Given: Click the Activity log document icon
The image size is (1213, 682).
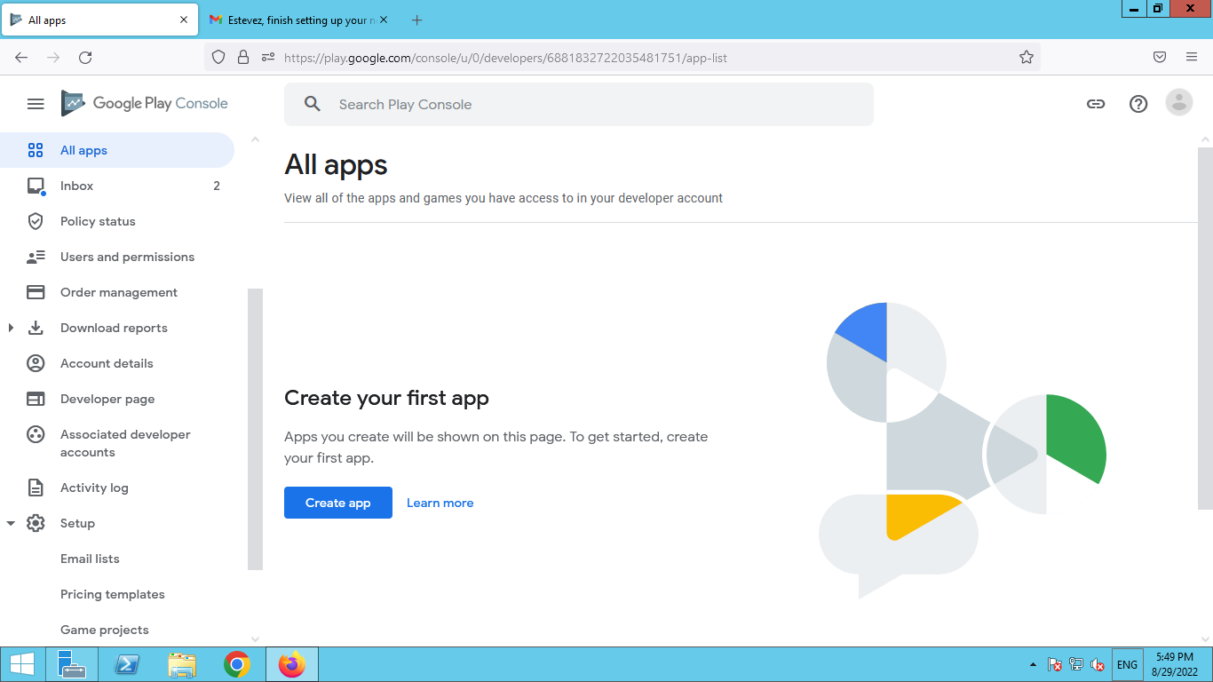Looking at the screenshot, I should coord(36,488).
